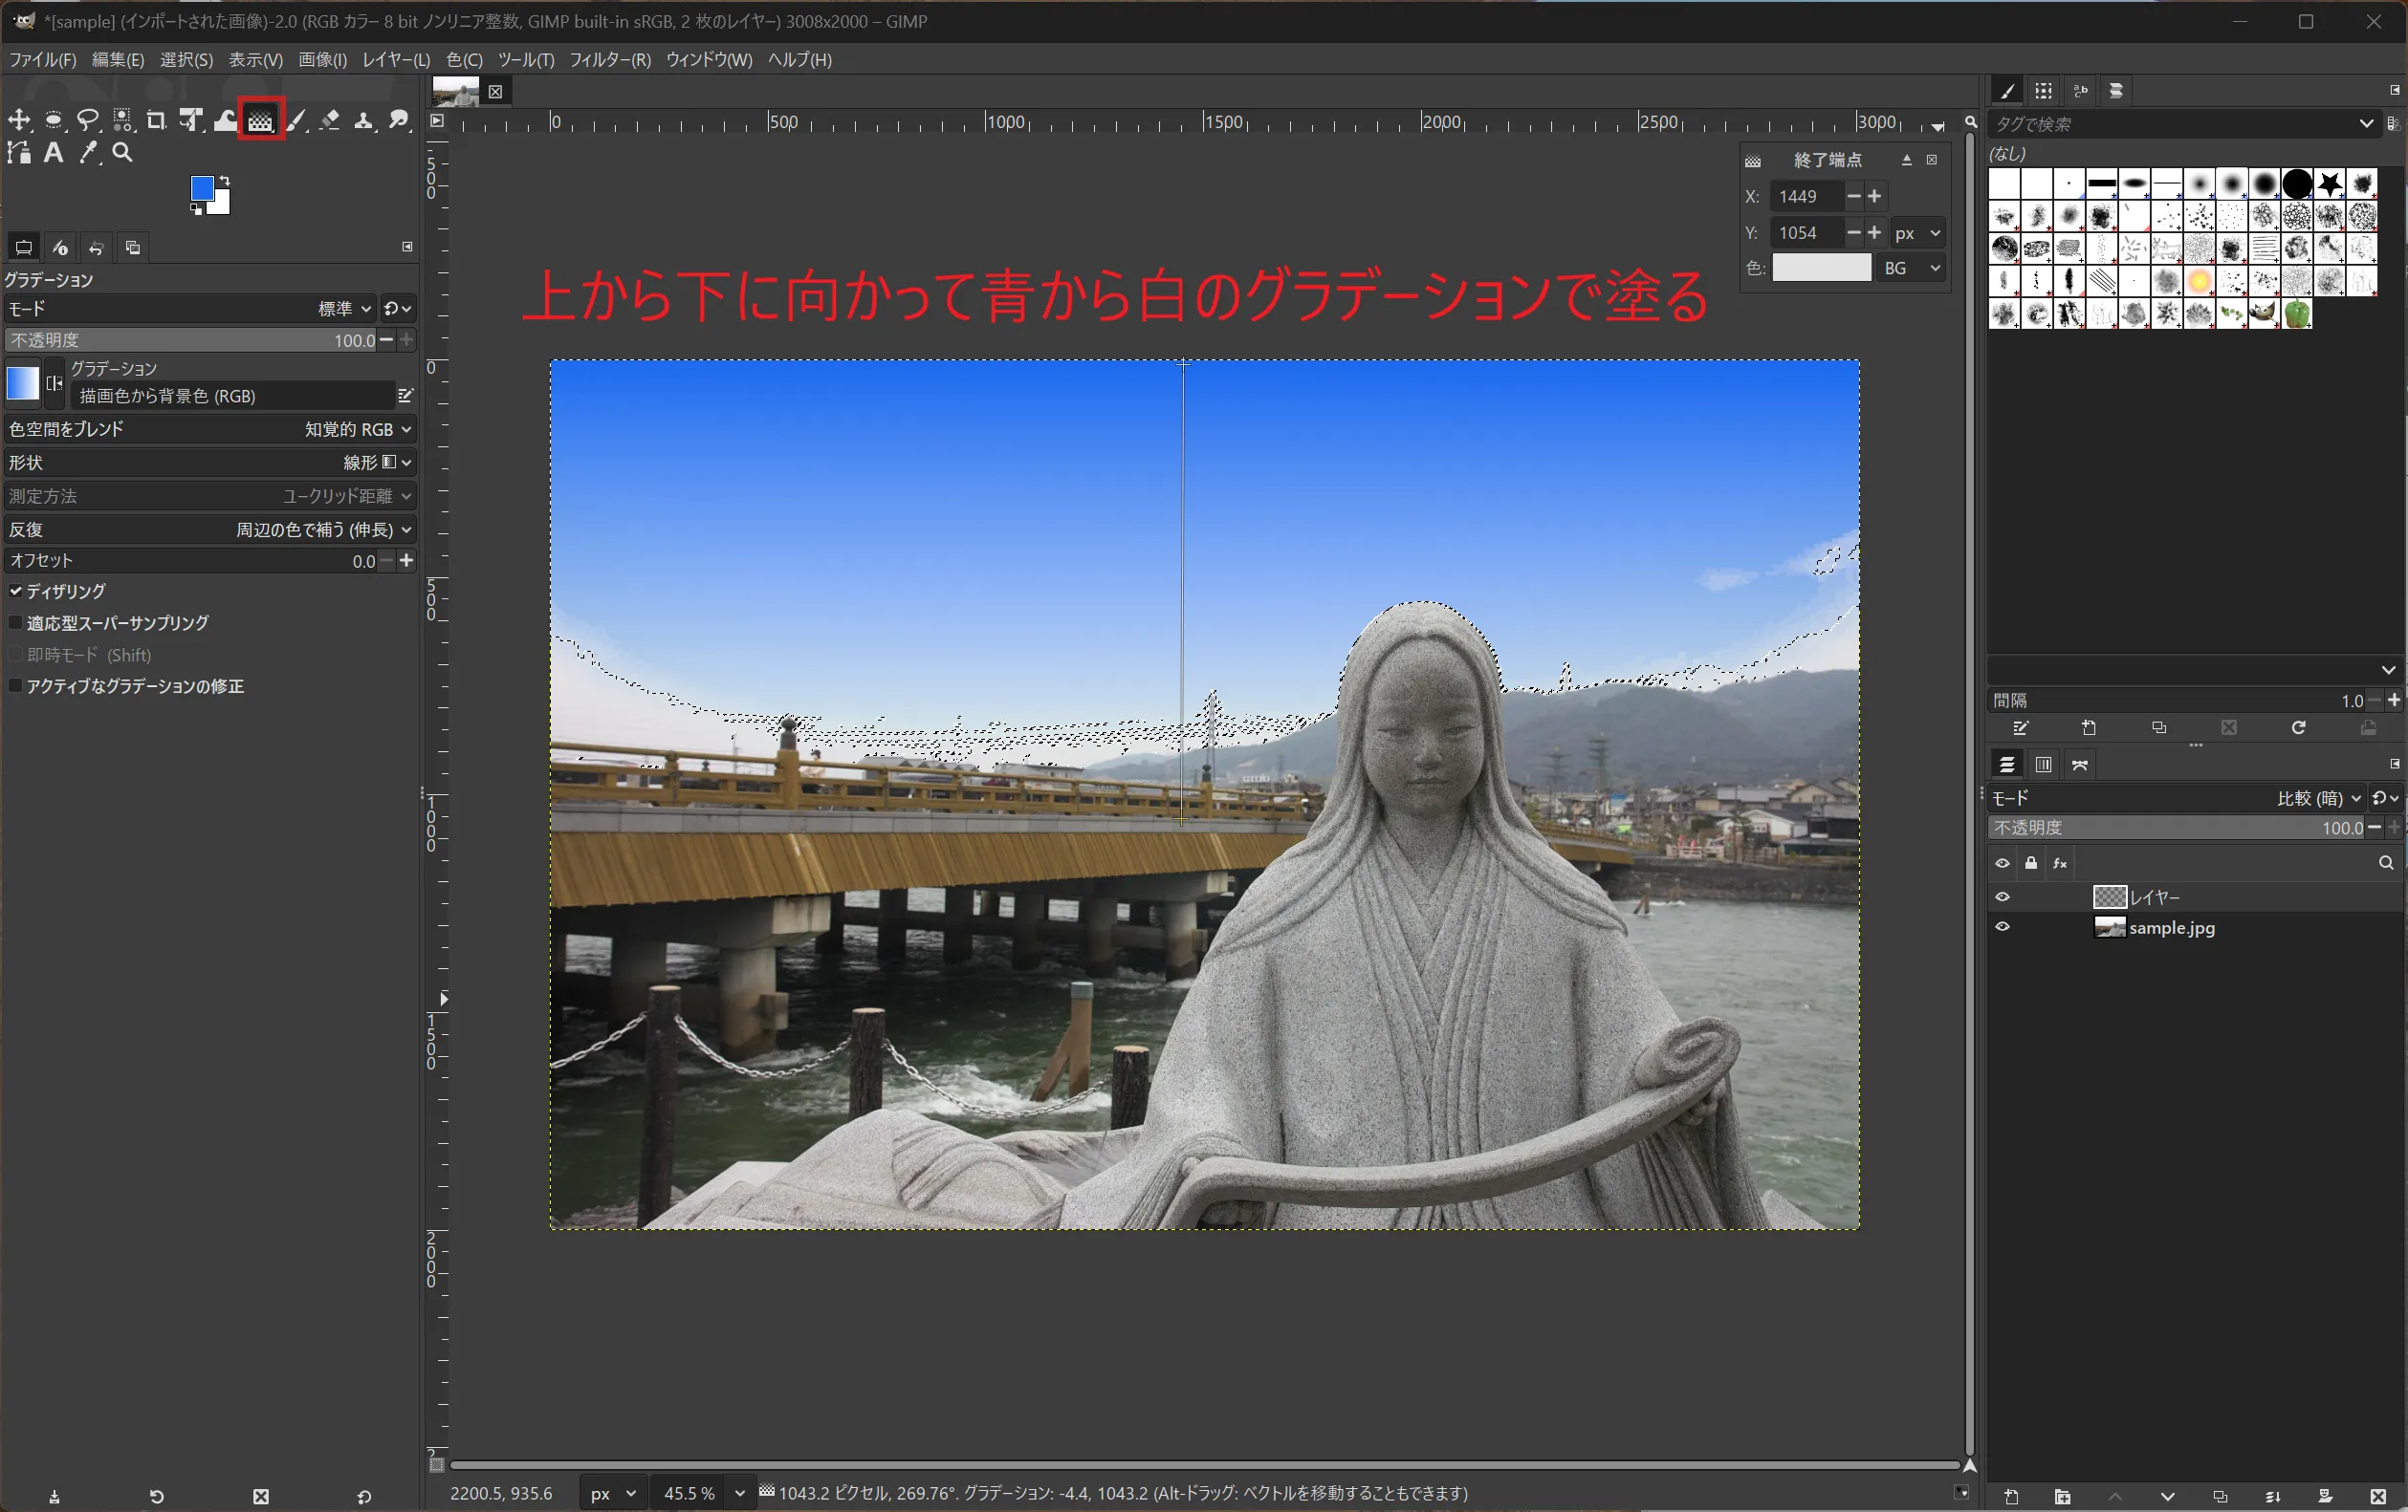The height and width of the screenshot is (1512, 2408).
Task: Switch to the Channels tab
Action: pyautogui.click(x=2043, y=765)
